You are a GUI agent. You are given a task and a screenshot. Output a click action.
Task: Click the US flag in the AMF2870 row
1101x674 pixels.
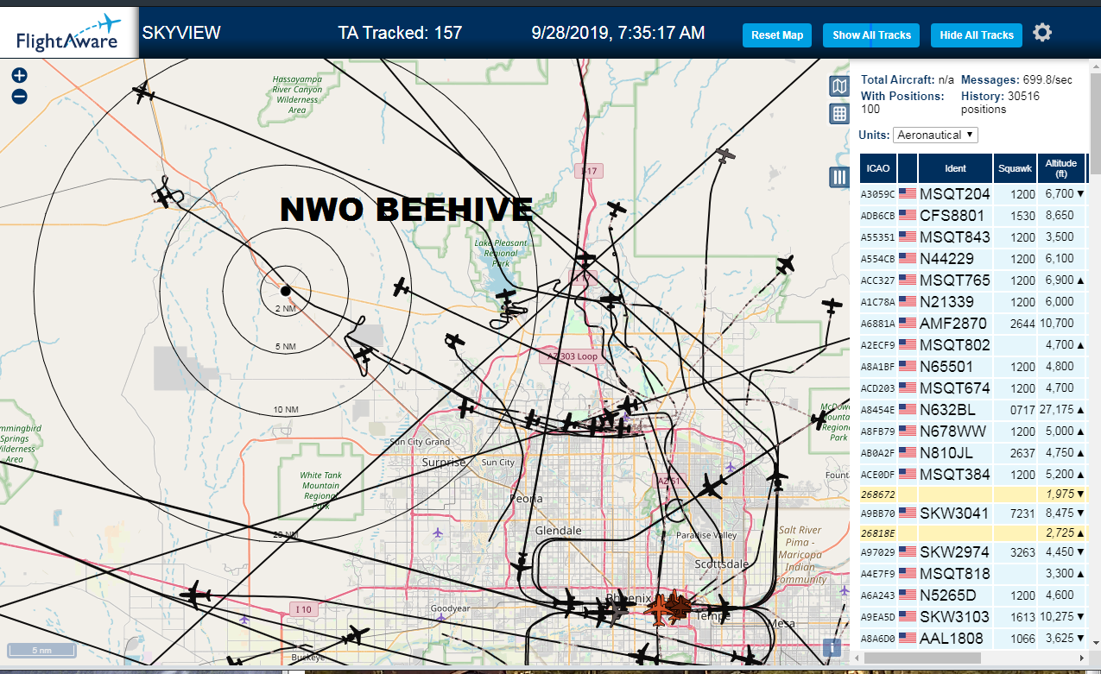click(907, 323)
